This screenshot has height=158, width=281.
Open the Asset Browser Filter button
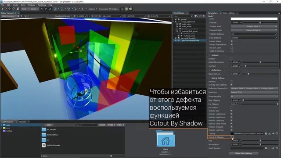(120, 125)
